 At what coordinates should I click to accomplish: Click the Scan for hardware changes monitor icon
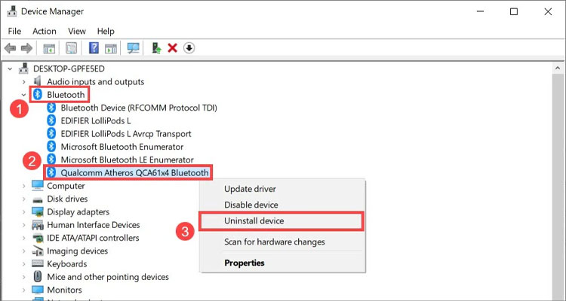pos(134,48)
